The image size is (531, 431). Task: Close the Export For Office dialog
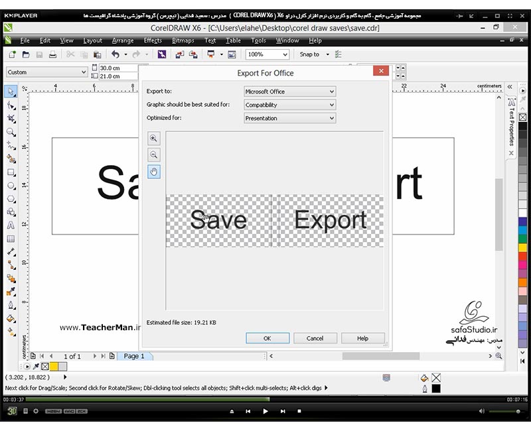(x=381, y=71)
